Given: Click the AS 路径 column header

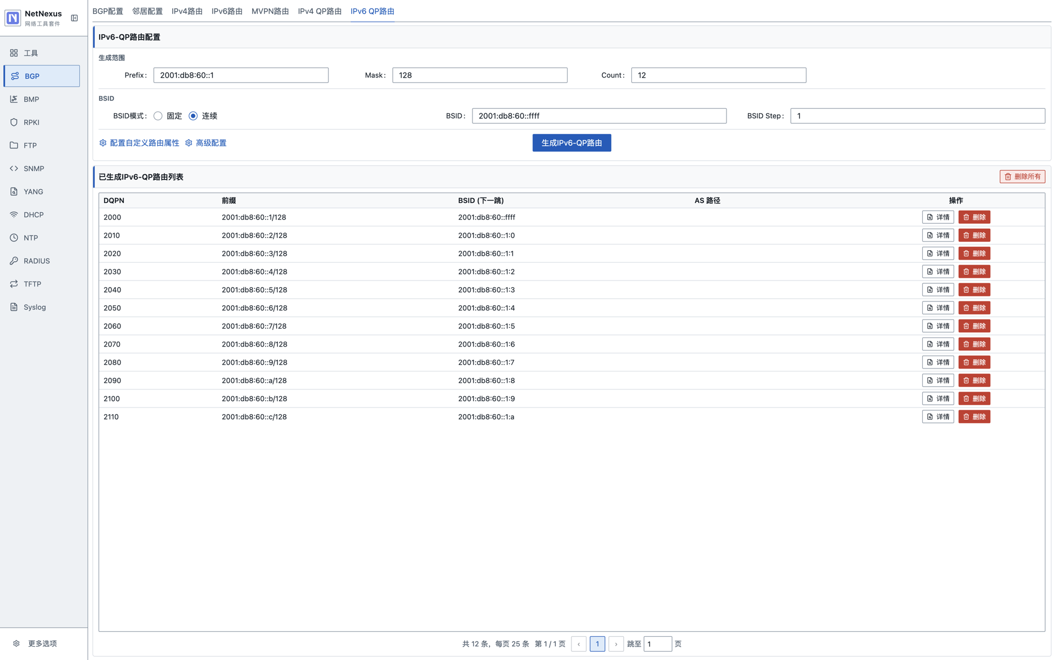Looking at the screenshot, I should [707, 201].
